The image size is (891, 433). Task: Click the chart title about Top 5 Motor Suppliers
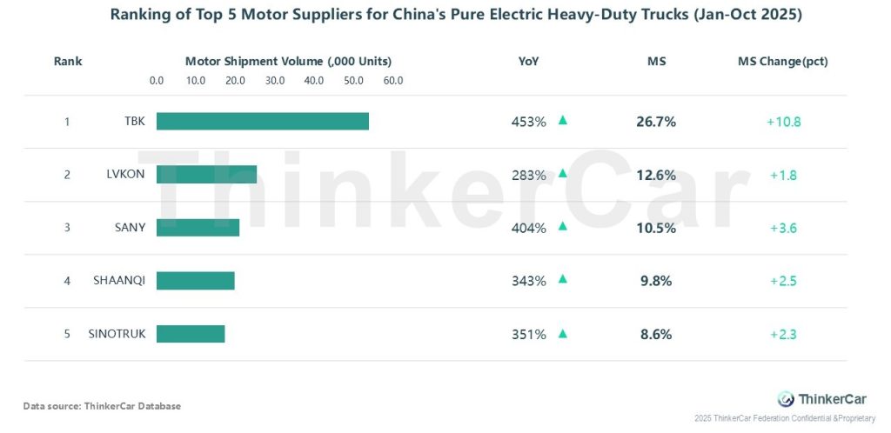click(445, 15)
